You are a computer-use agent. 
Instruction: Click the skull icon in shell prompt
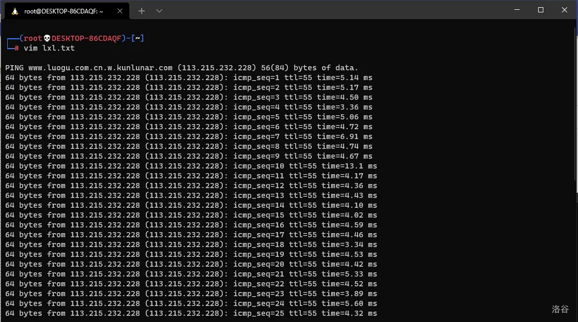[47, 38]
